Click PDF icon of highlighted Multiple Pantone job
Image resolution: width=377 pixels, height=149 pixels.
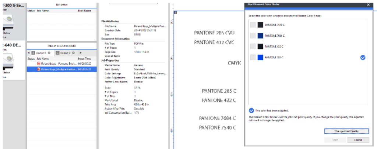coord(38,69)
